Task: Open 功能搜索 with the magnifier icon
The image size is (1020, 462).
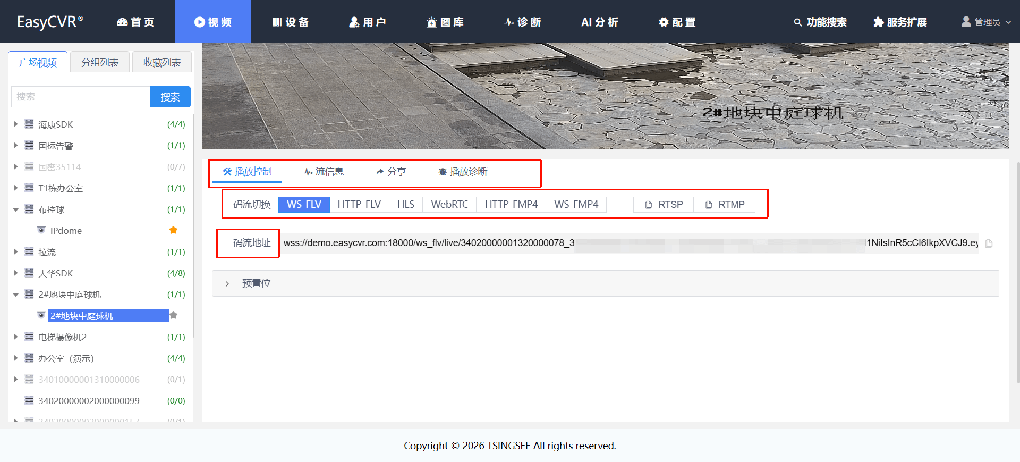Action: point(820,22)
